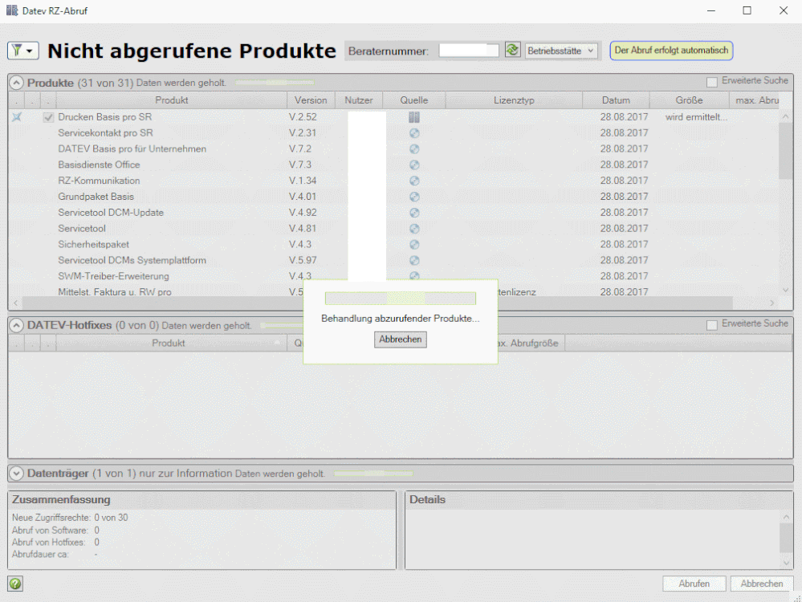Screen dimensions: 802x602
Task: Click globe source icon of DATEV Basis pro
Action: click(x=414, y=148)
